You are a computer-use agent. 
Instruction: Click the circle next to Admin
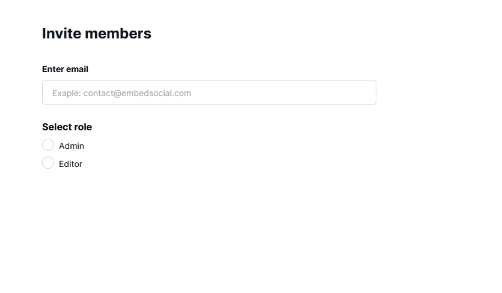pos(48,145)
